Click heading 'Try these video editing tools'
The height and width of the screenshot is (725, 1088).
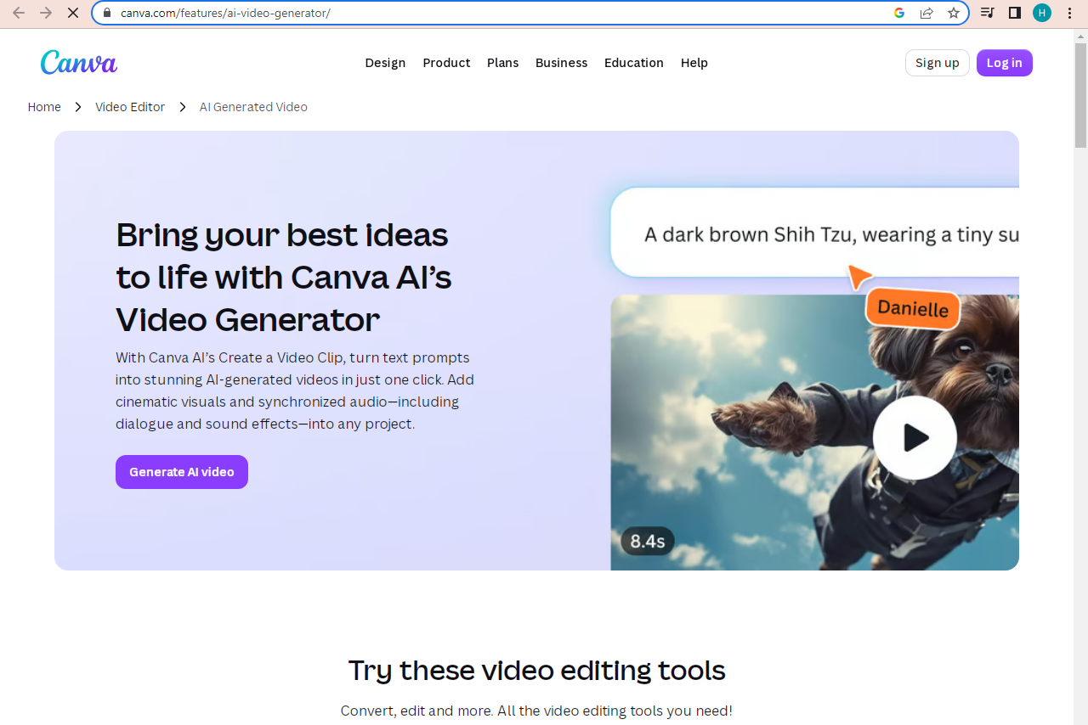tap(536, 671)
